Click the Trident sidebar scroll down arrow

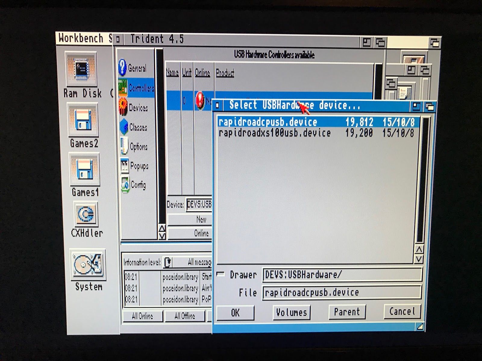coord(162,236)
